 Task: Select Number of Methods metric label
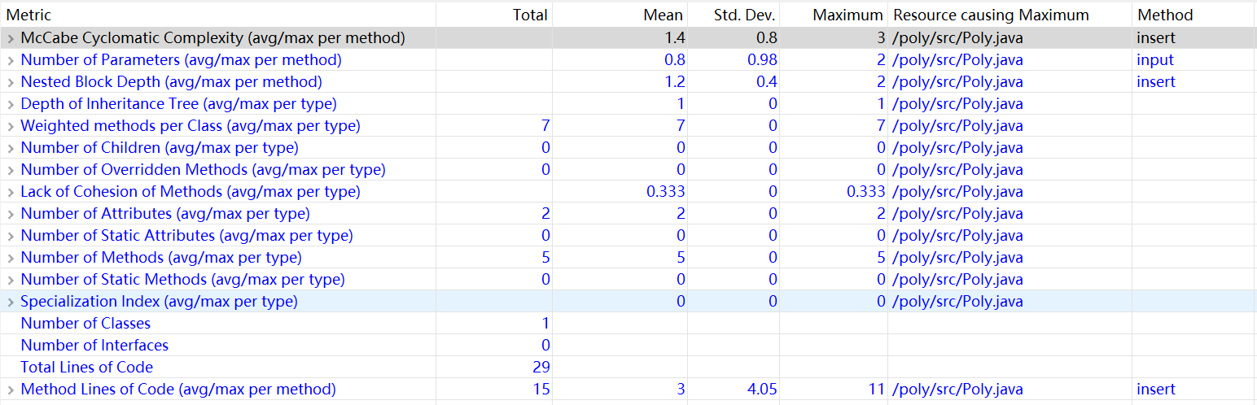coord(161,258)
